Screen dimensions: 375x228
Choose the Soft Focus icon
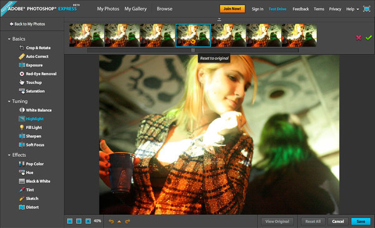click(22, 145)
